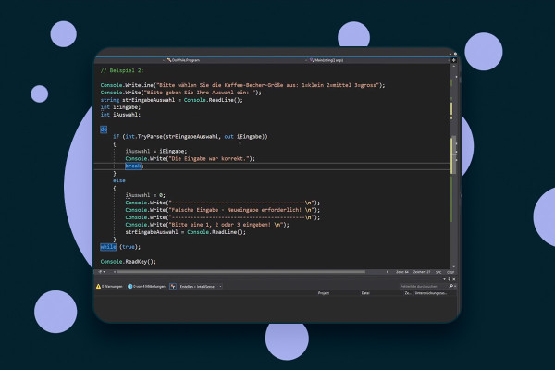
Task: Click the Console.WriteLine 'Kaffee-Becher-Größe' line
Action: (x=242, y=85)
